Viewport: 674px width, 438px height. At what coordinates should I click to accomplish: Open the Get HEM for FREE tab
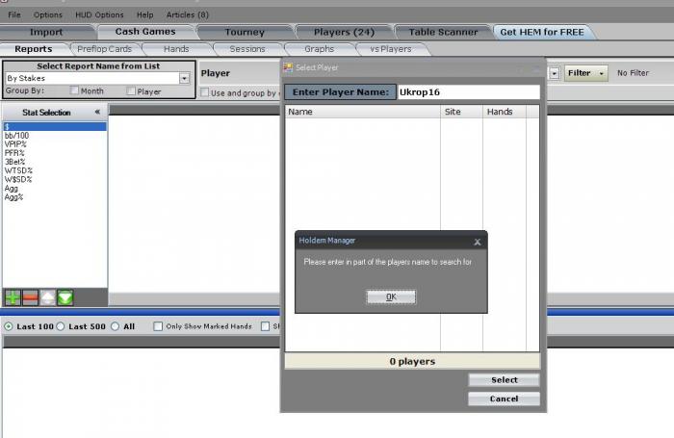tap(542, 32)
